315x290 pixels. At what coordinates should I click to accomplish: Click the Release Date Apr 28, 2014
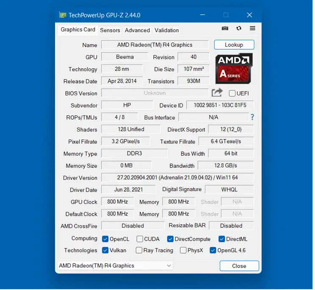tap(122, 81)
